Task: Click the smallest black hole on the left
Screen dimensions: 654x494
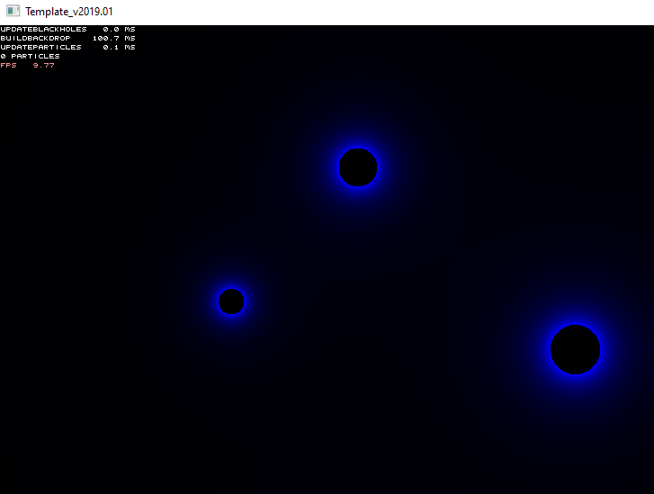Action: 231,301
